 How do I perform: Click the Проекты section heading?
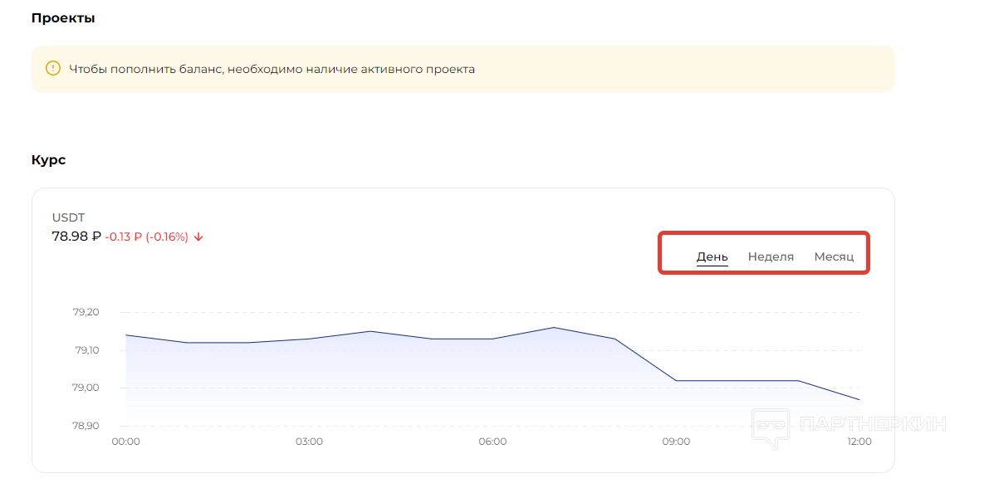coord(63,18)
